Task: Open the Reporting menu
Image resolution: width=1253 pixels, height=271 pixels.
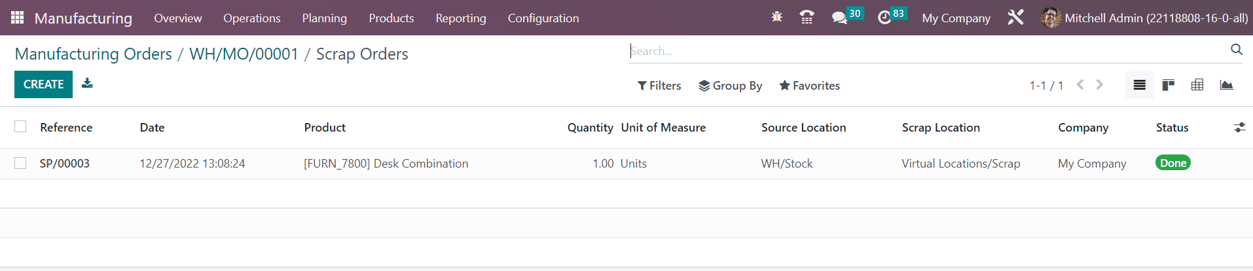Action: pos(461,18)
